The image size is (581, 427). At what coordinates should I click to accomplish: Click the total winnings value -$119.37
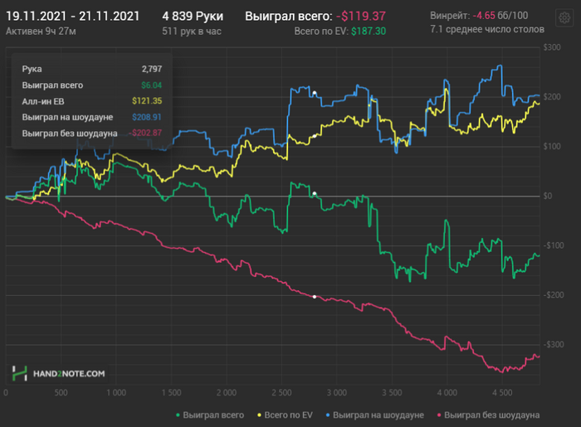[361, 17]
